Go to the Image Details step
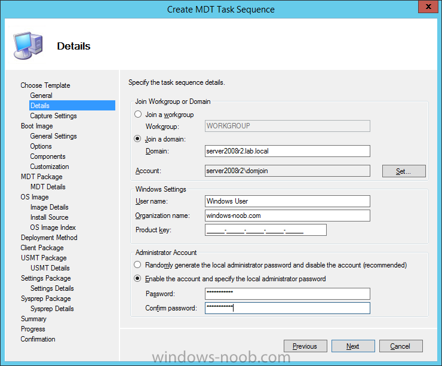The image size is (442, 366). 50,207
